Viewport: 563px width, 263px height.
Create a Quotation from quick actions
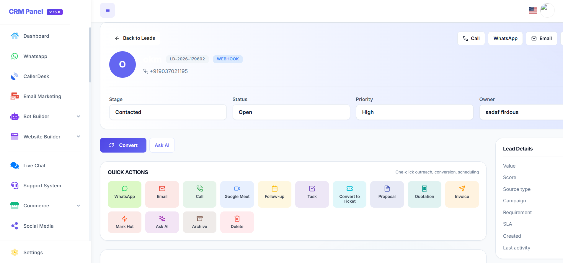coord(425,194)
